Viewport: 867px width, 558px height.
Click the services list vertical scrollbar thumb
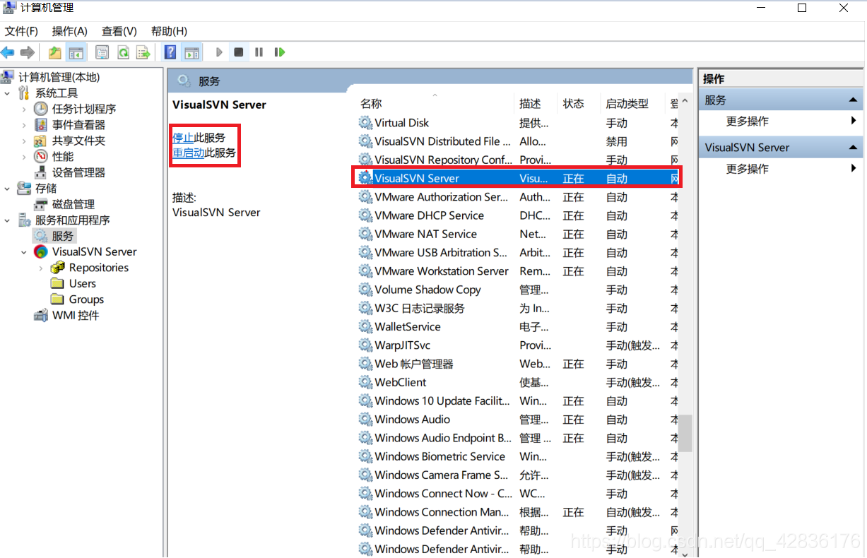point(685,433)
